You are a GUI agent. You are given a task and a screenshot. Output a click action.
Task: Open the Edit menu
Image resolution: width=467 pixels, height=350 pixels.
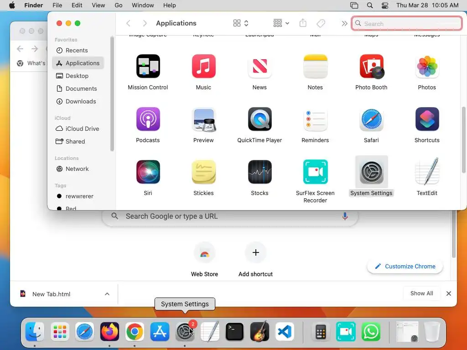tap(77, 5)
